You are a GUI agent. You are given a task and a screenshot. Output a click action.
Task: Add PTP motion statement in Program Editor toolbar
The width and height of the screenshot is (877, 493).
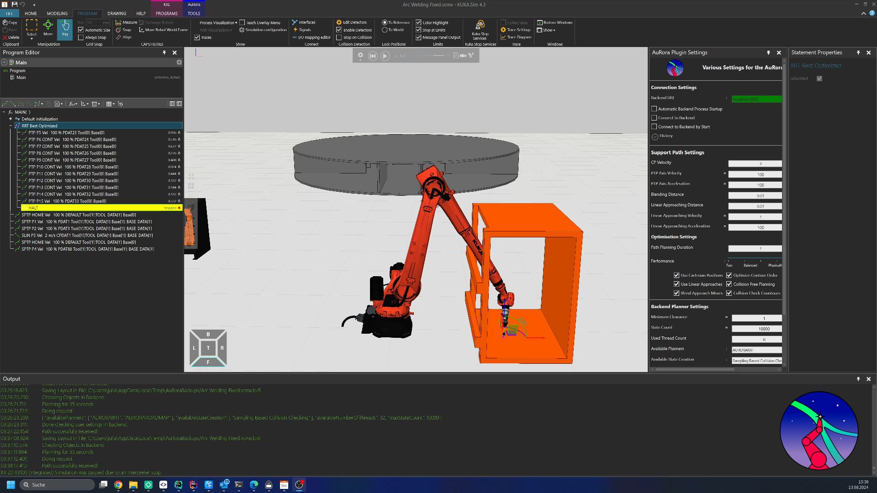[5, 104]
